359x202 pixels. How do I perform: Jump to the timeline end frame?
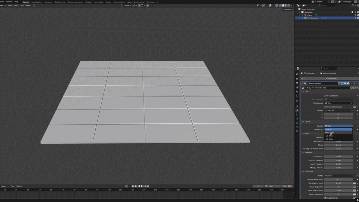pos(148,186)
